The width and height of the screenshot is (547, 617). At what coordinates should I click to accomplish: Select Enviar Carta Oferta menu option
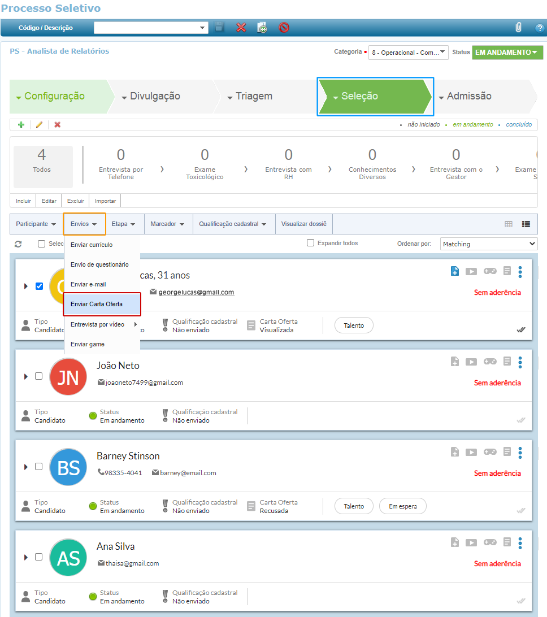(102, 304)
